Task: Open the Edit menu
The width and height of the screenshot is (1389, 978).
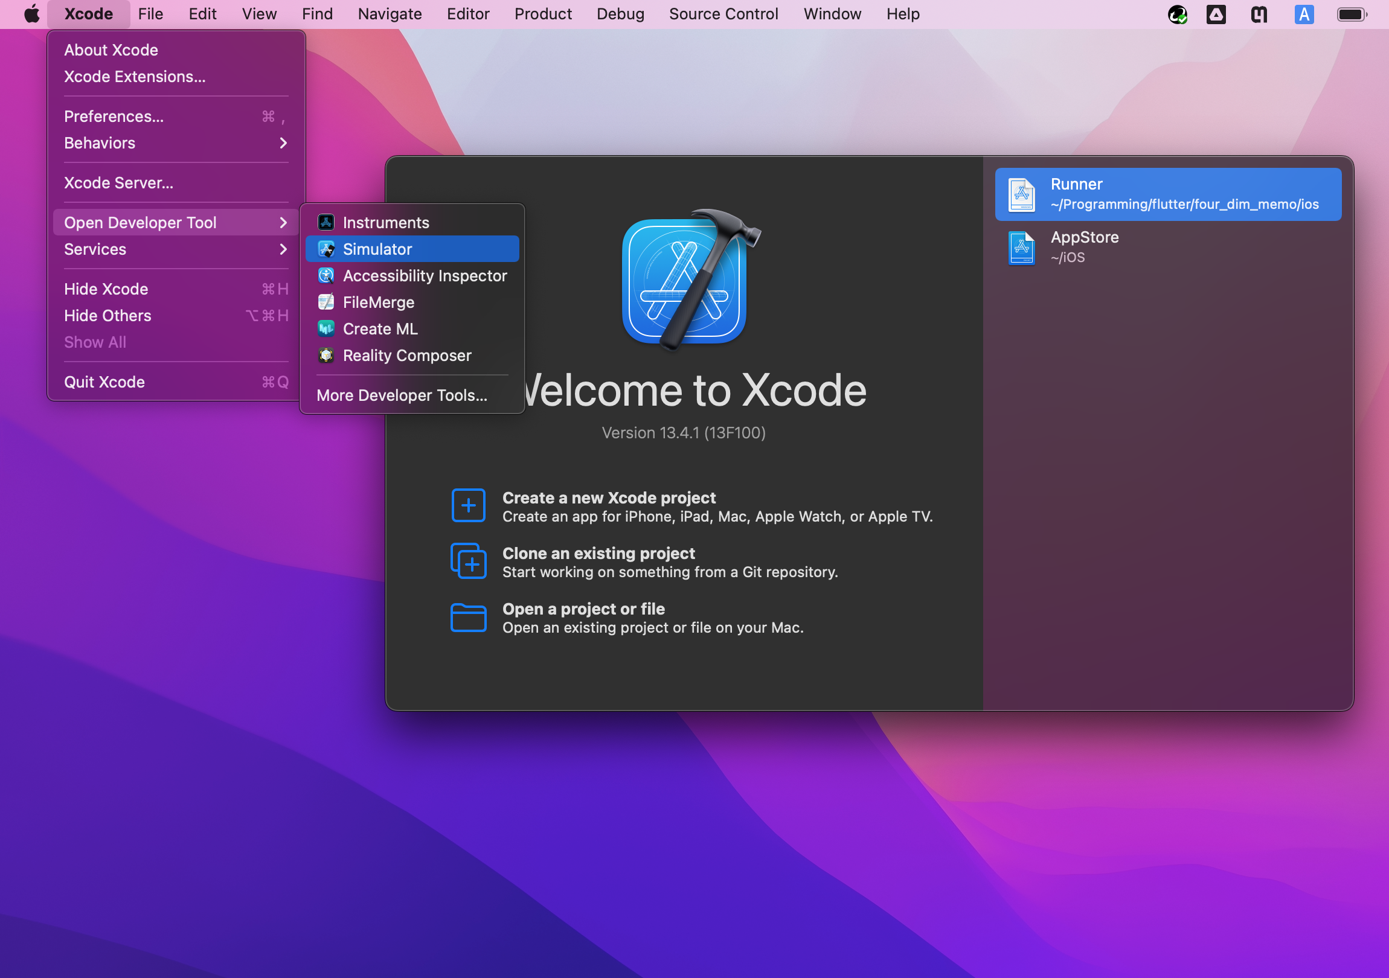Action: (x=202, y=14)
